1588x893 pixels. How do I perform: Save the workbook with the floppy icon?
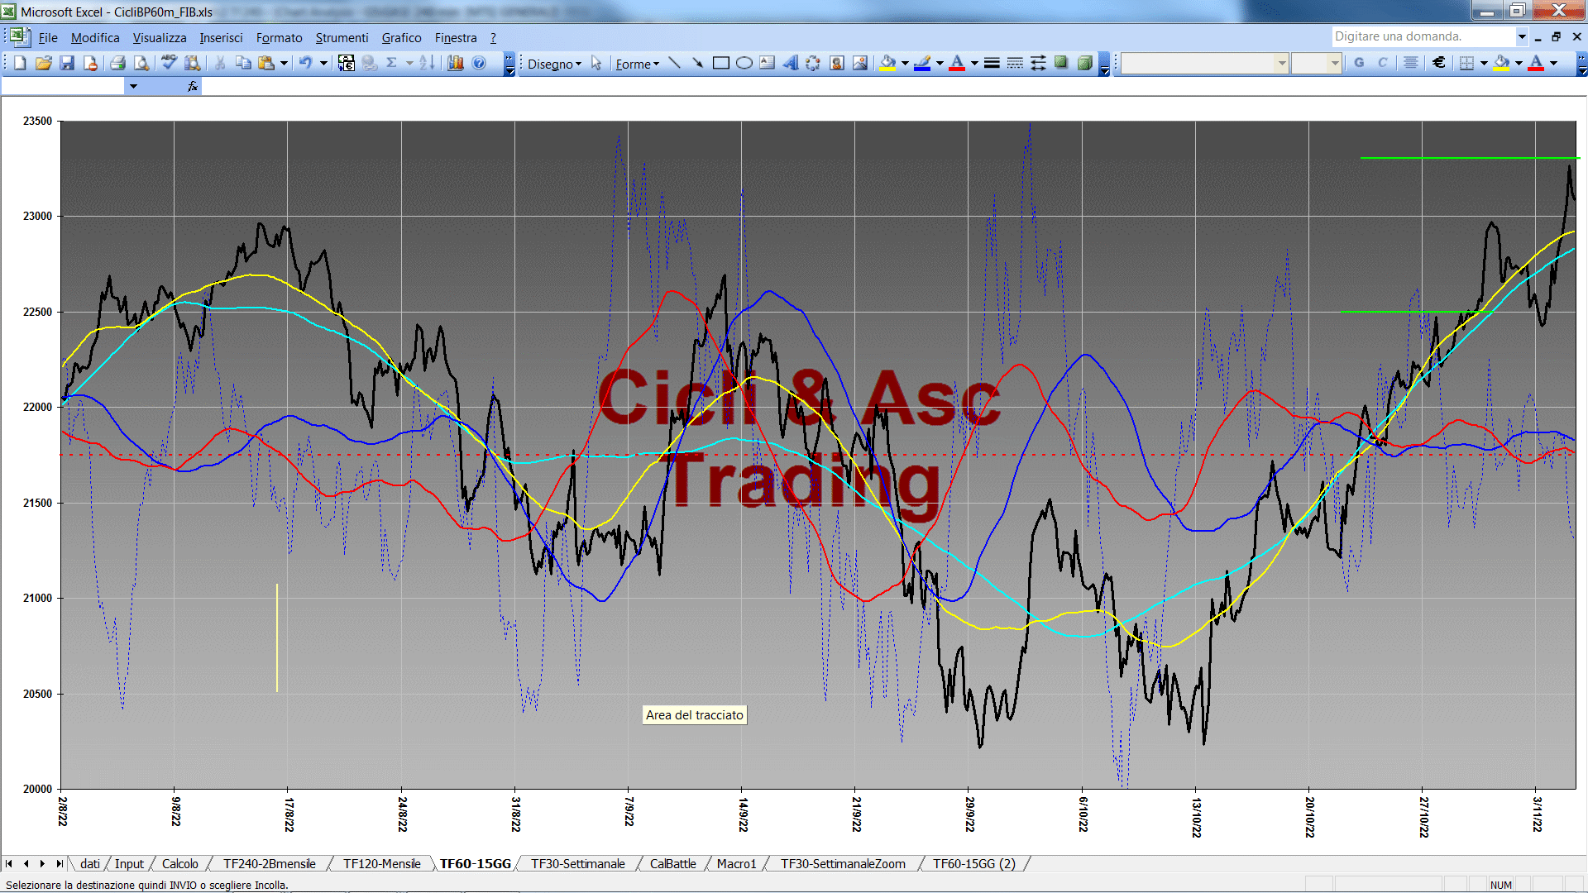click(x=67, y=63)
